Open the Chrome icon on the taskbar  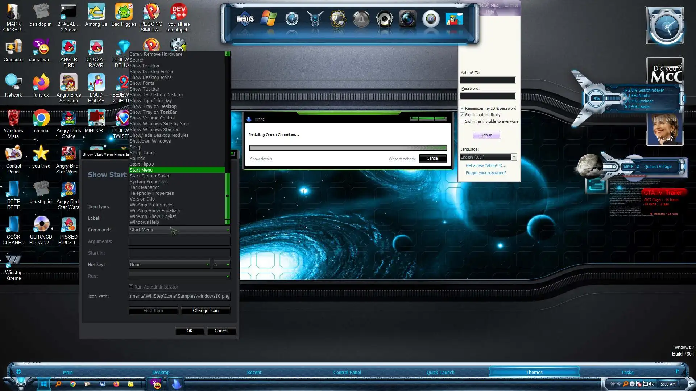73,384
